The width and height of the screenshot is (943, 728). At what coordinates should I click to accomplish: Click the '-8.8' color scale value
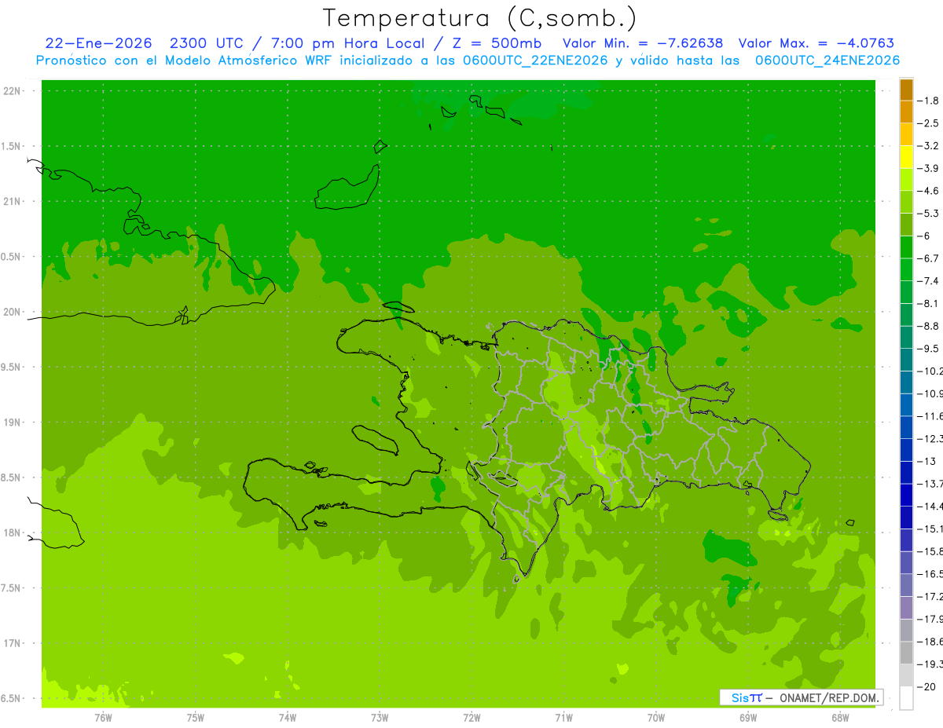[927, 326]
